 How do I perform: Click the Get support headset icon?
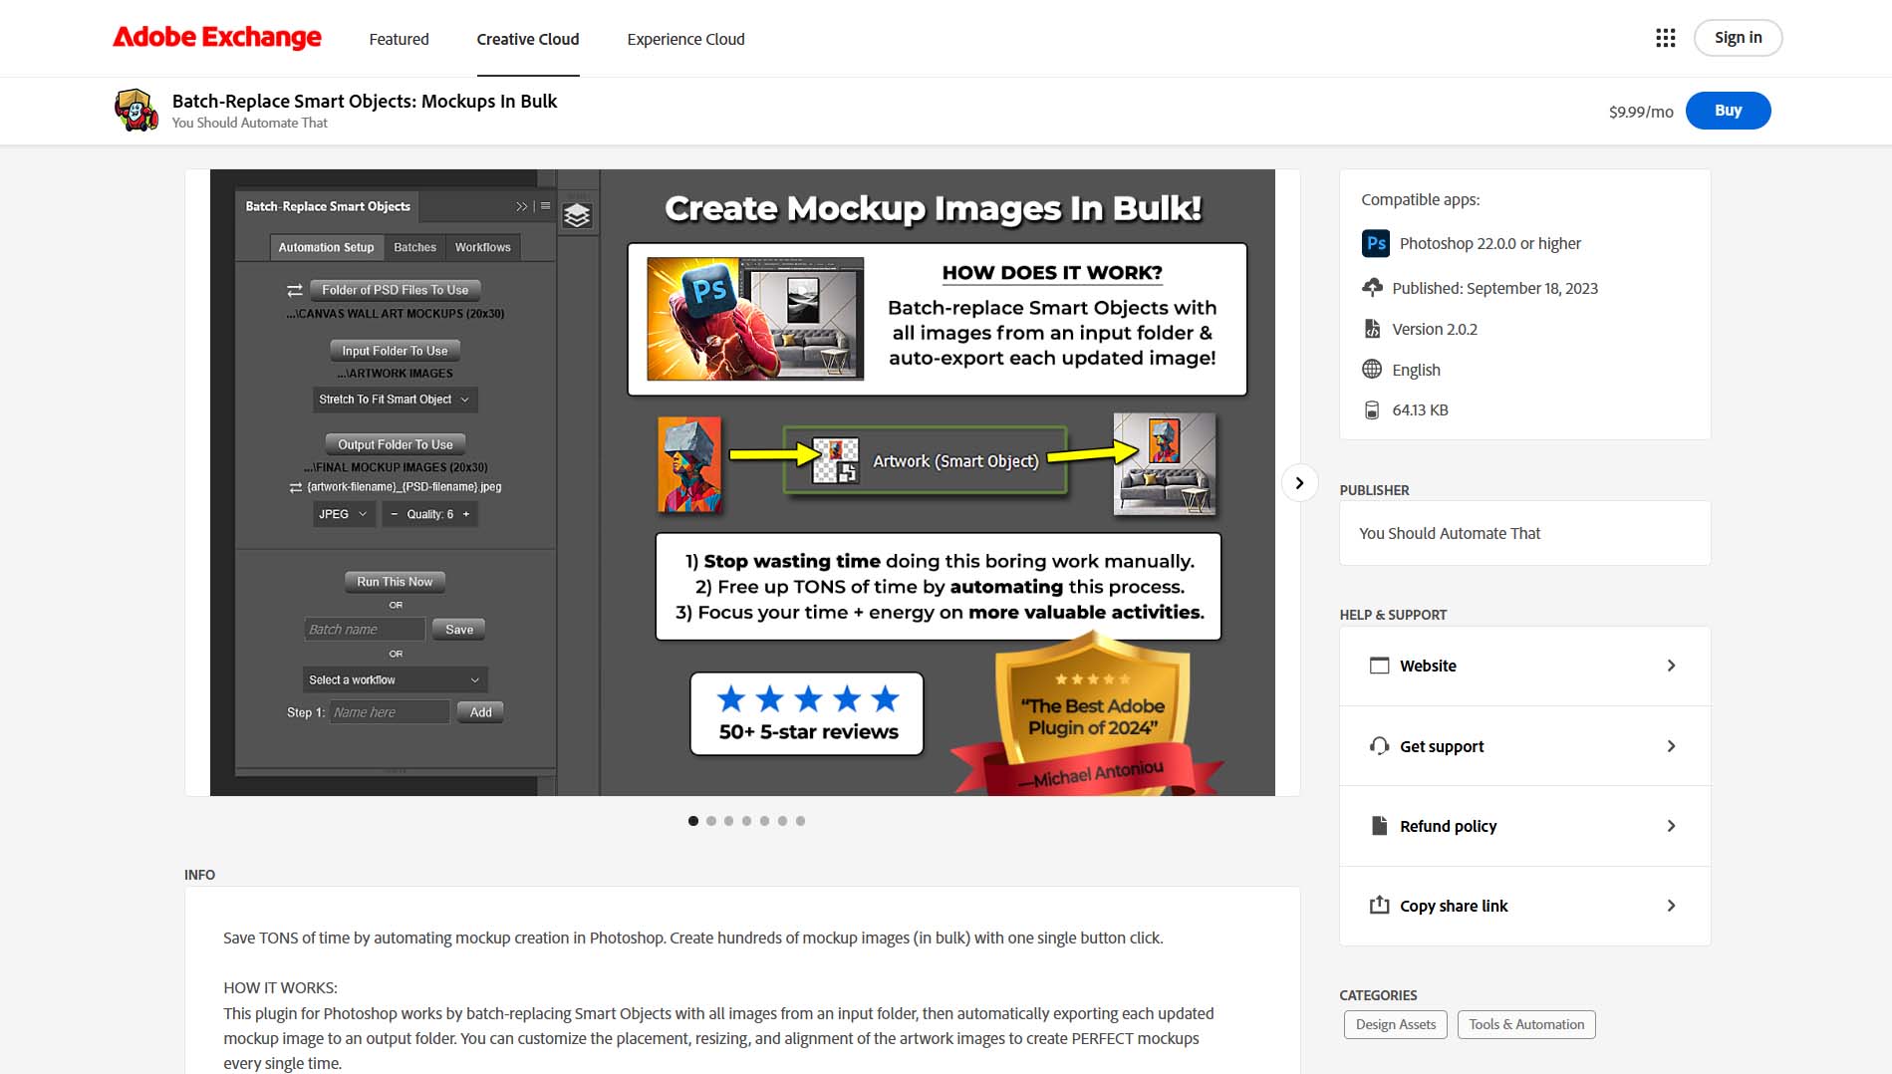coord(1379,745)
